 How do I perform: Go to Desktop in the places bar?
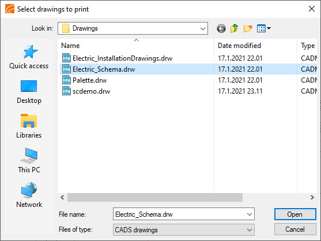(29, 92)
